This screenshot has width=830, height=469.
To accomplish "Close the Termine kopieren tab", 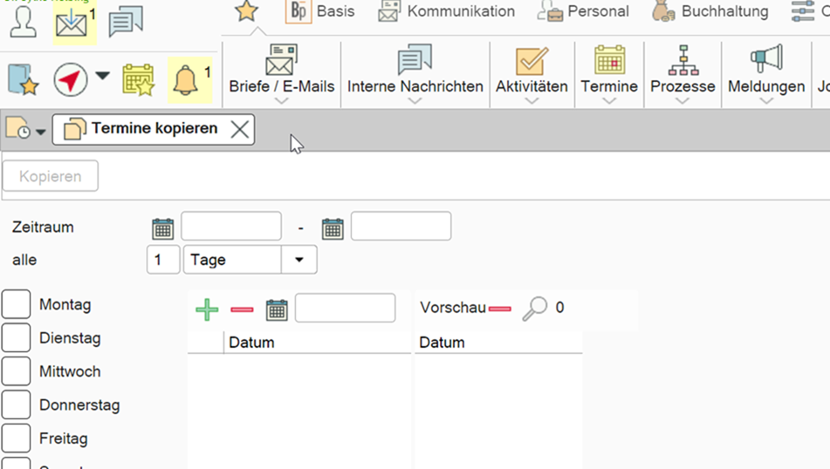I will (x=239, y=130).
